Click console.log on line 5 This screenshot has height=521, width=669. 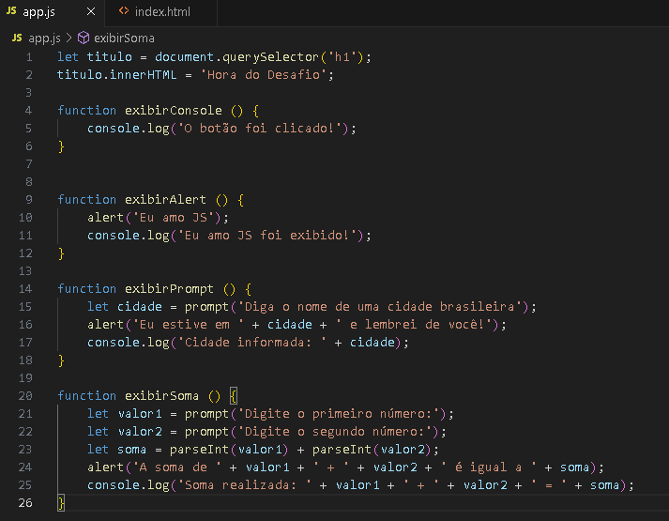coord(128,129)
